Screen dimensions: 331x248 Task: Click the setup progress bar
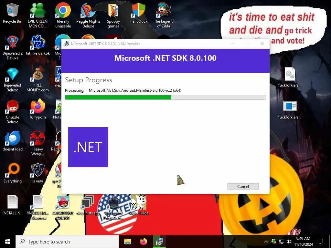[x=165, y=97]
